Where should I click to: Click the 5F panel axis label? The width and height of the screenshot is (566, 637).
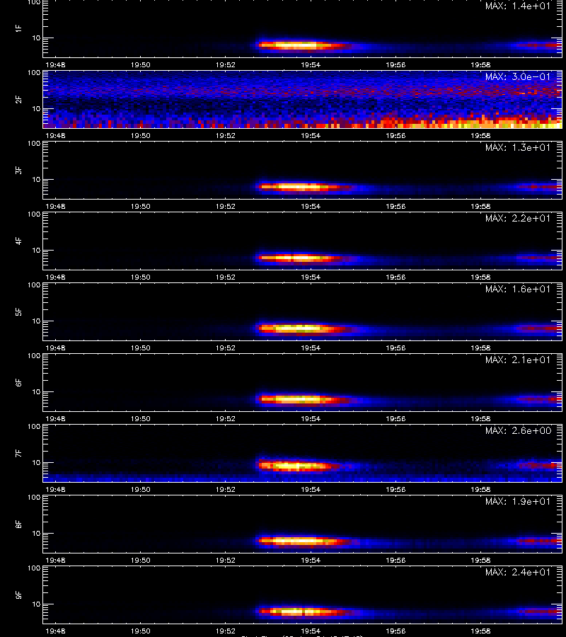coord(18,312)
